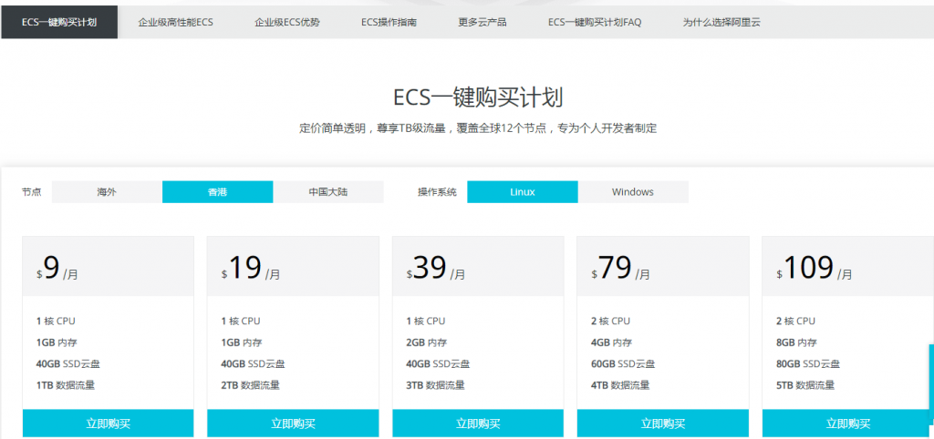The height and width of the screenshot is (439, 934).
Task: Click 8GB 内存 in $109 plan
Action: click(796, 342)
